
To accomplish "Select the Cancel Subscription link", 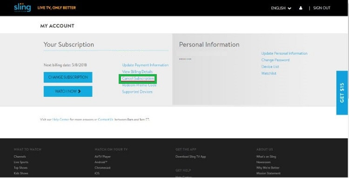I will coord(138,78).
